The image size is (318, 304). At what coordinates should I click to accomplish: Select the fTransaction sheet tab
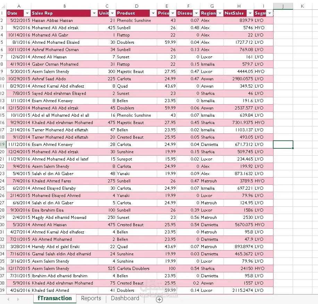(55, 298)
